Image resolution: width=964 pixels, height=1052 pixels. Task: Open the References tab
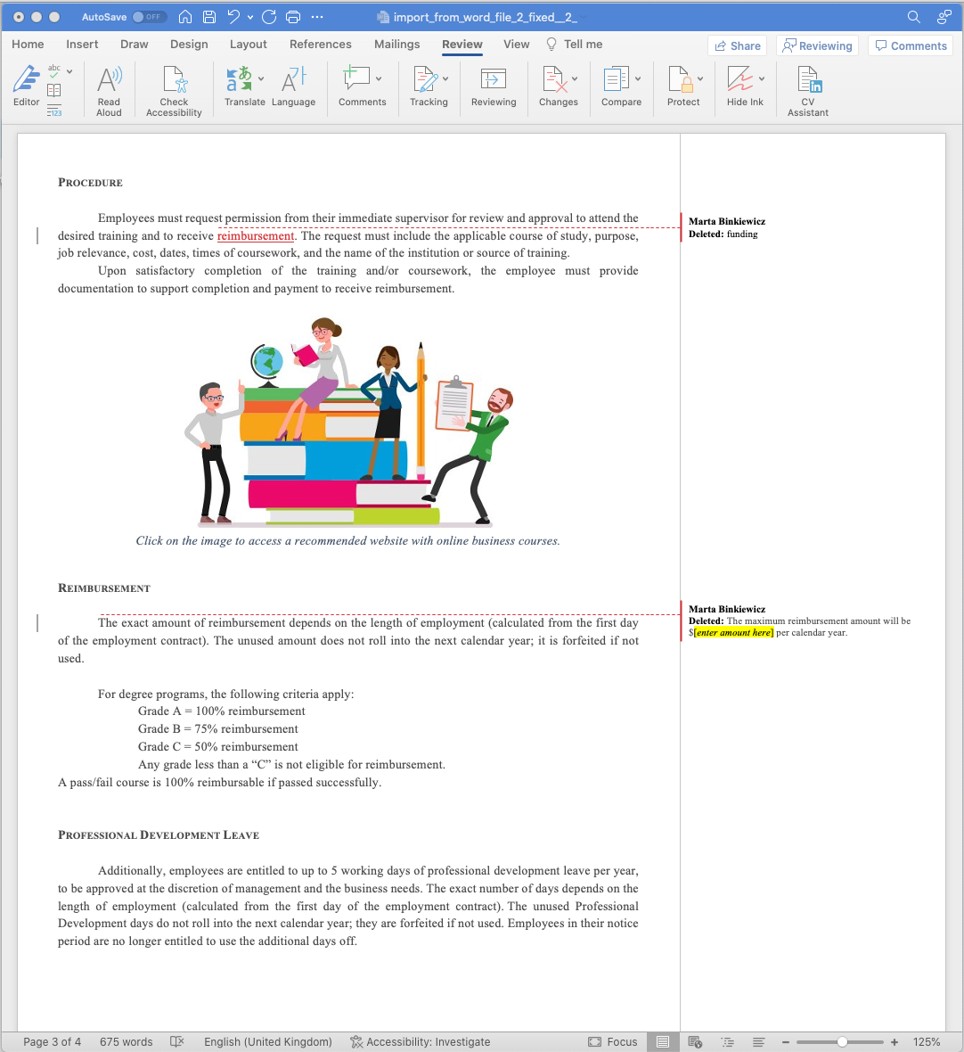pyautogui.click(x=320, y=44)
